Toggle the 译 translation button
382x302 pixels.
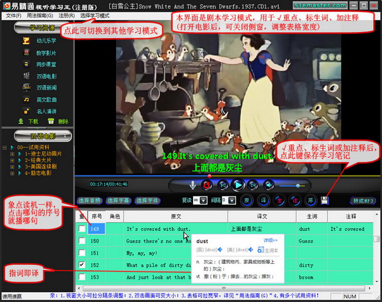[263, 200]
